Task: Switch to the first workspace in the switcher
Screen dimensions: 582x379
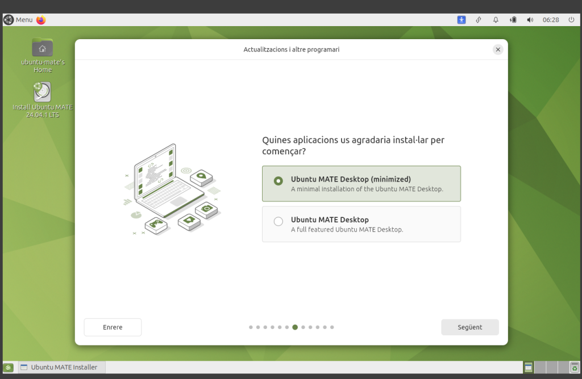Action: point(529,368)
